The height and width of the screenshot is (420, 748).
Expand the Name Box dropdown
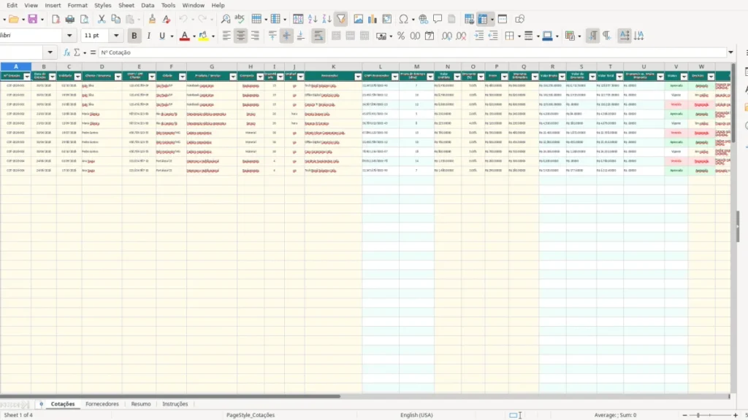pyautogui.click(x=50, y=52)
